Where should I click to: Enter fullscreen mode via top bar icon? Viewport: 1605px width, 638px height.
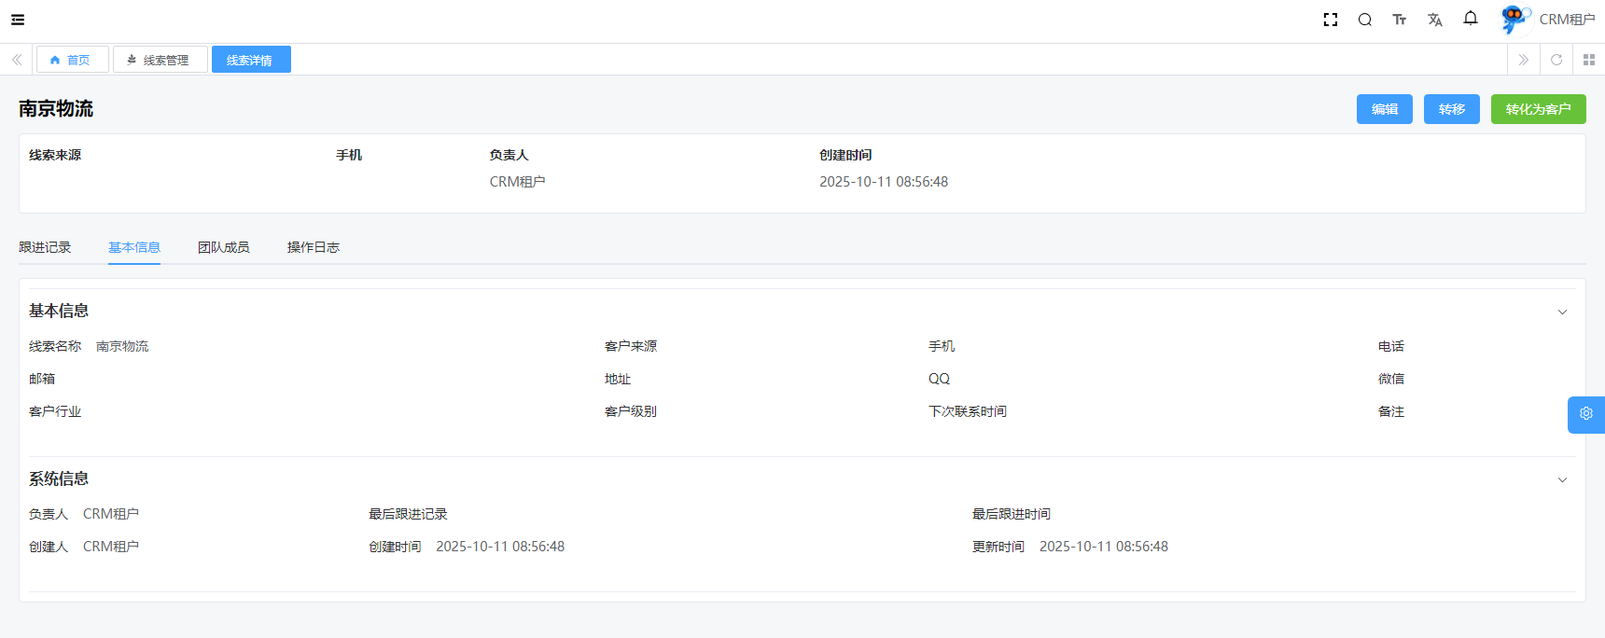[1331, 20]
